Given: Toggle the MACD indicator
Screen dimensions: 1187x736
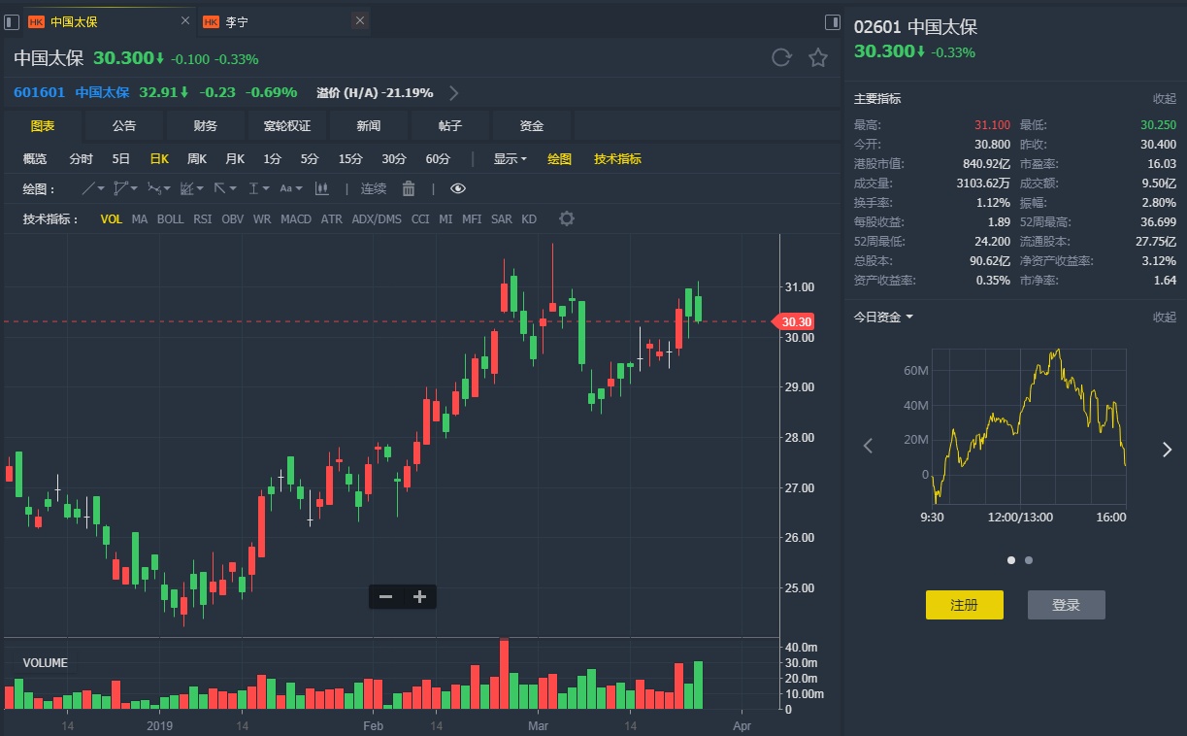Looking at the screenshot, I should [x=296, y=219].
